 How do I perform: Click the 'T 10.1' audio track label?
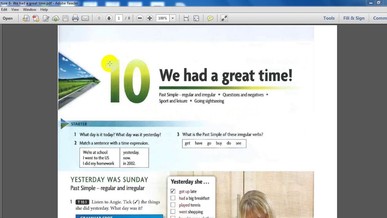[83, 202]
